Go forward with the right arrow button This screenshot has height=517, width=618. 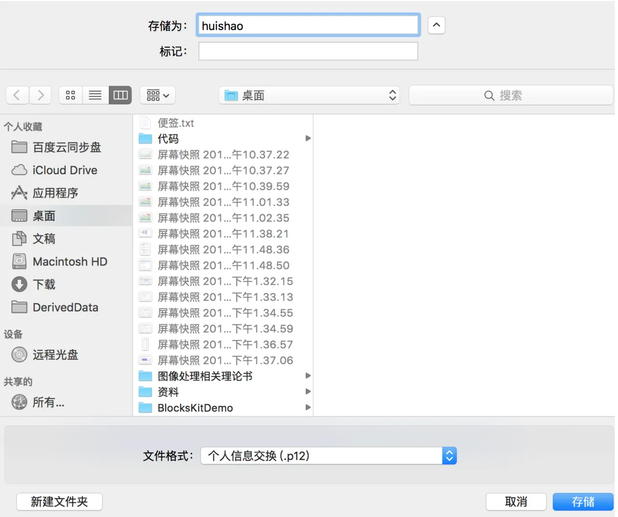click(x=40, y=95)
